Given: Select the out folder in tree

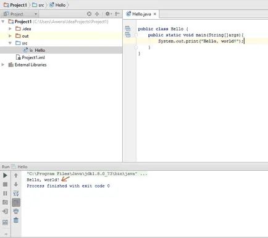Looking at the screenshot, I should (x=25, y=36).
